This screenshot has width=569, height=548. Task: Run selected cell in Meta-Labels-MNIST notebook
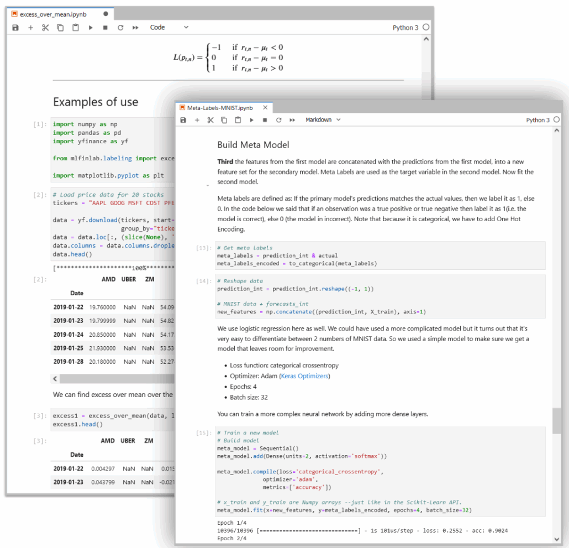(x=251, y=120)
